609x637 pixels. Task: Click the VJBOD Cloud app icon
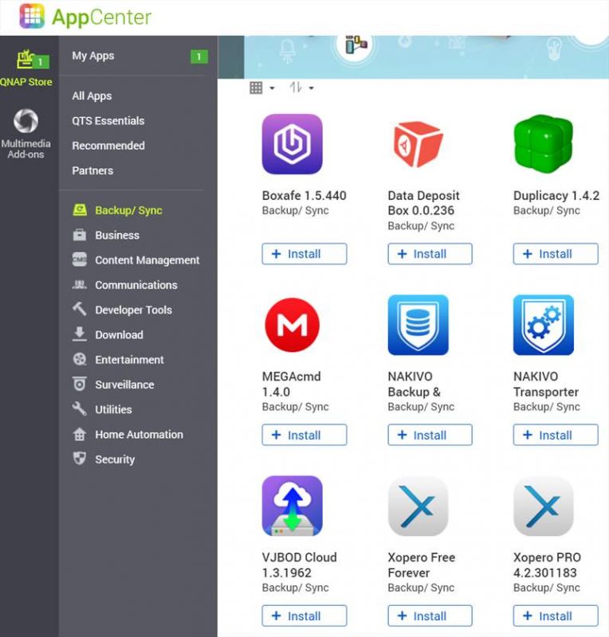292,506
